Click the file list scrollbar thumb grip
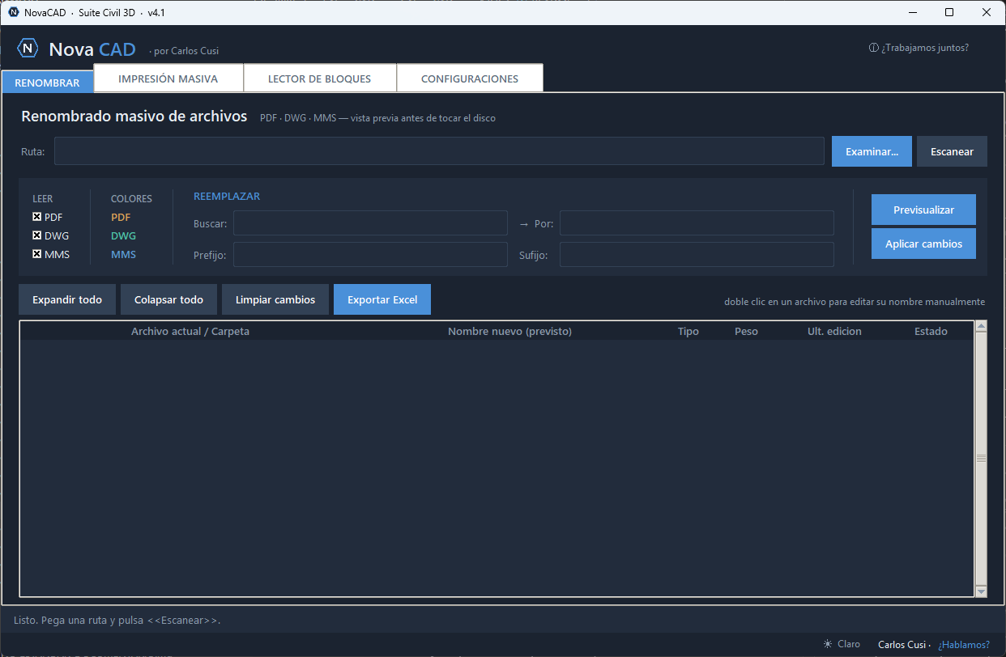Image resolution: width=1006 pixels, height=657 pixels. pyautogui.click(x=981, y=458)
